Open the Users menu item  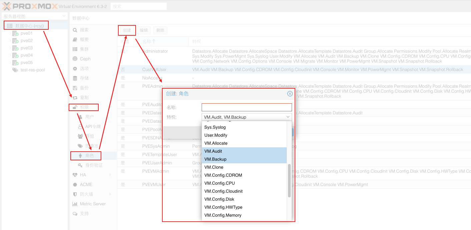coord(93,117)
